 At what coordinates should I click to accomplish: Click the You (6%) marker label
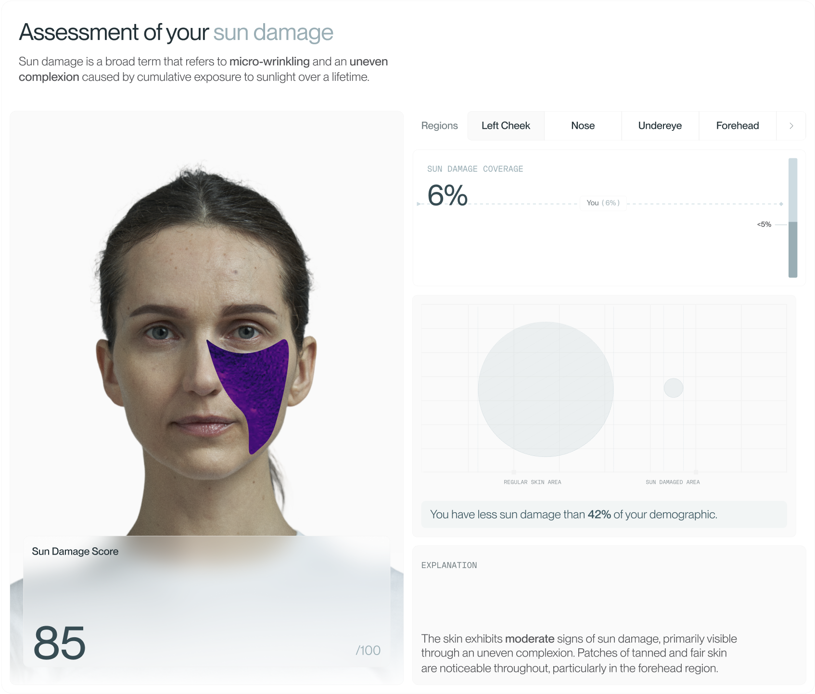(x=603, y=203)
